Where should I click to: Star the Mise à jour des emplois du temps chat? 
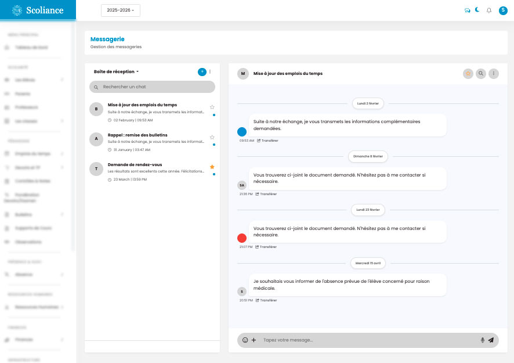[212, 107]
